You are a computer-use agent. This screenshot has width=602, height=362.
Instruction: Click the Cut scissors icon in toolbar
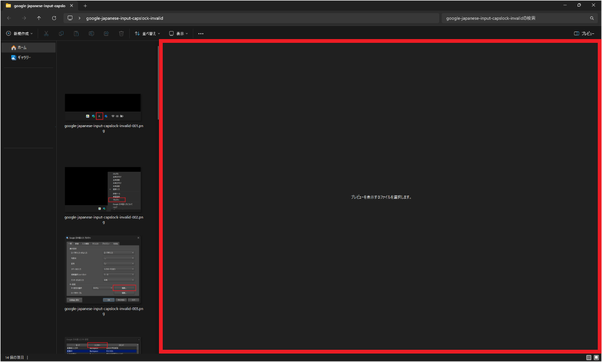[46, 33]
